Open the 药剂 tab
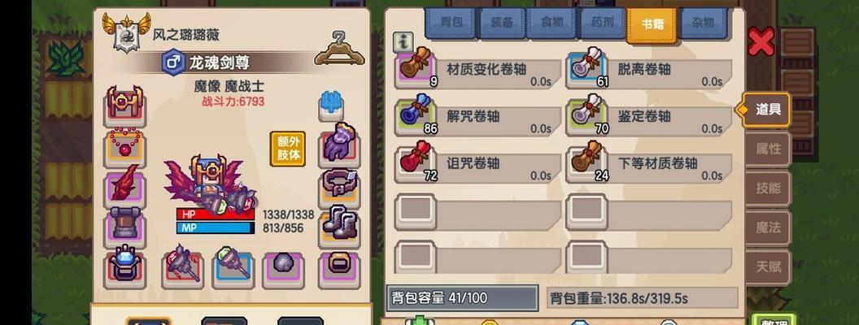Screen dimensions: 859x325 tap(602, 23)
